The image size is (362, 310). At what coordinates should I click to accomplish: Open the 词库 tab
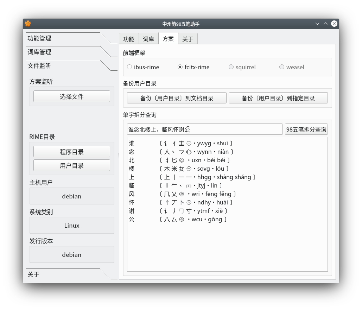pos(148,39)
